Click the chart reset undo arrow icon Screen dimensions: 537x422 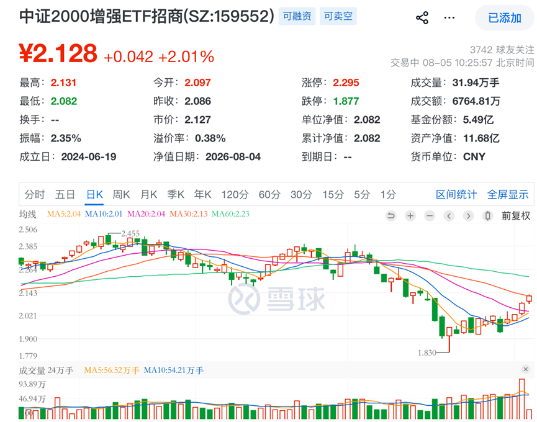pos(390,215)
